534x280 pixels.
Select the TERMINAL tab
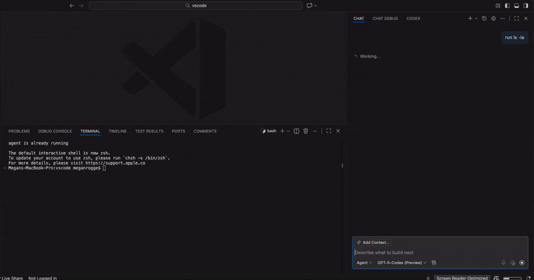point(90,131)
